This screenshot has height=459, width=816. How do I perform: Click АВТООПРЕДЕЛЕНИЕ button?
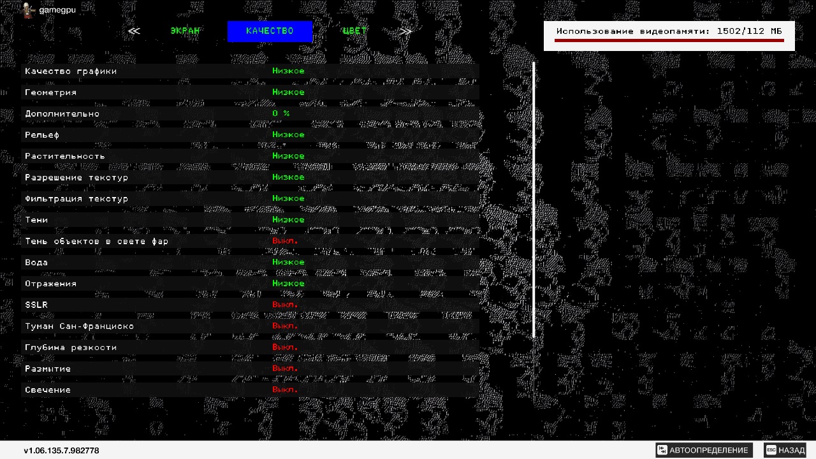[x=704, y=450]
